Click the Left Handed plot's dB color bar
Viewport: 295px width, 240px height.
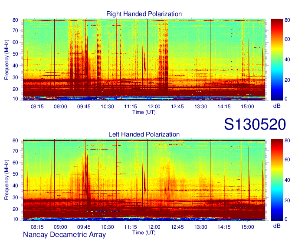[x=277, y=180]
